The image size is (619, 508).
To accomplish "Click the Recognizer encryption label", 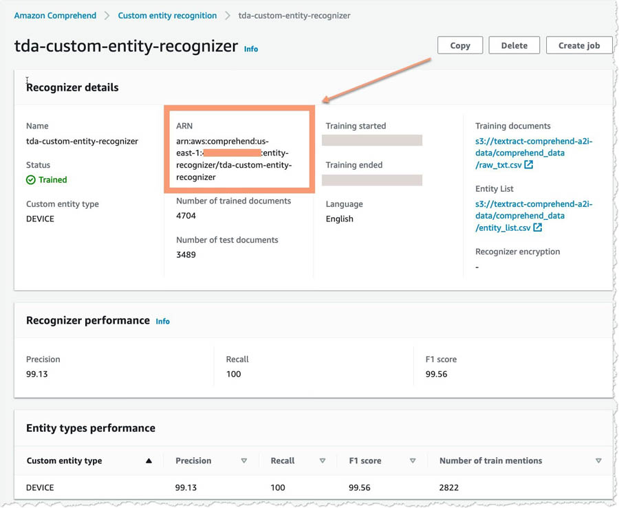I will (x=517, y=252).
